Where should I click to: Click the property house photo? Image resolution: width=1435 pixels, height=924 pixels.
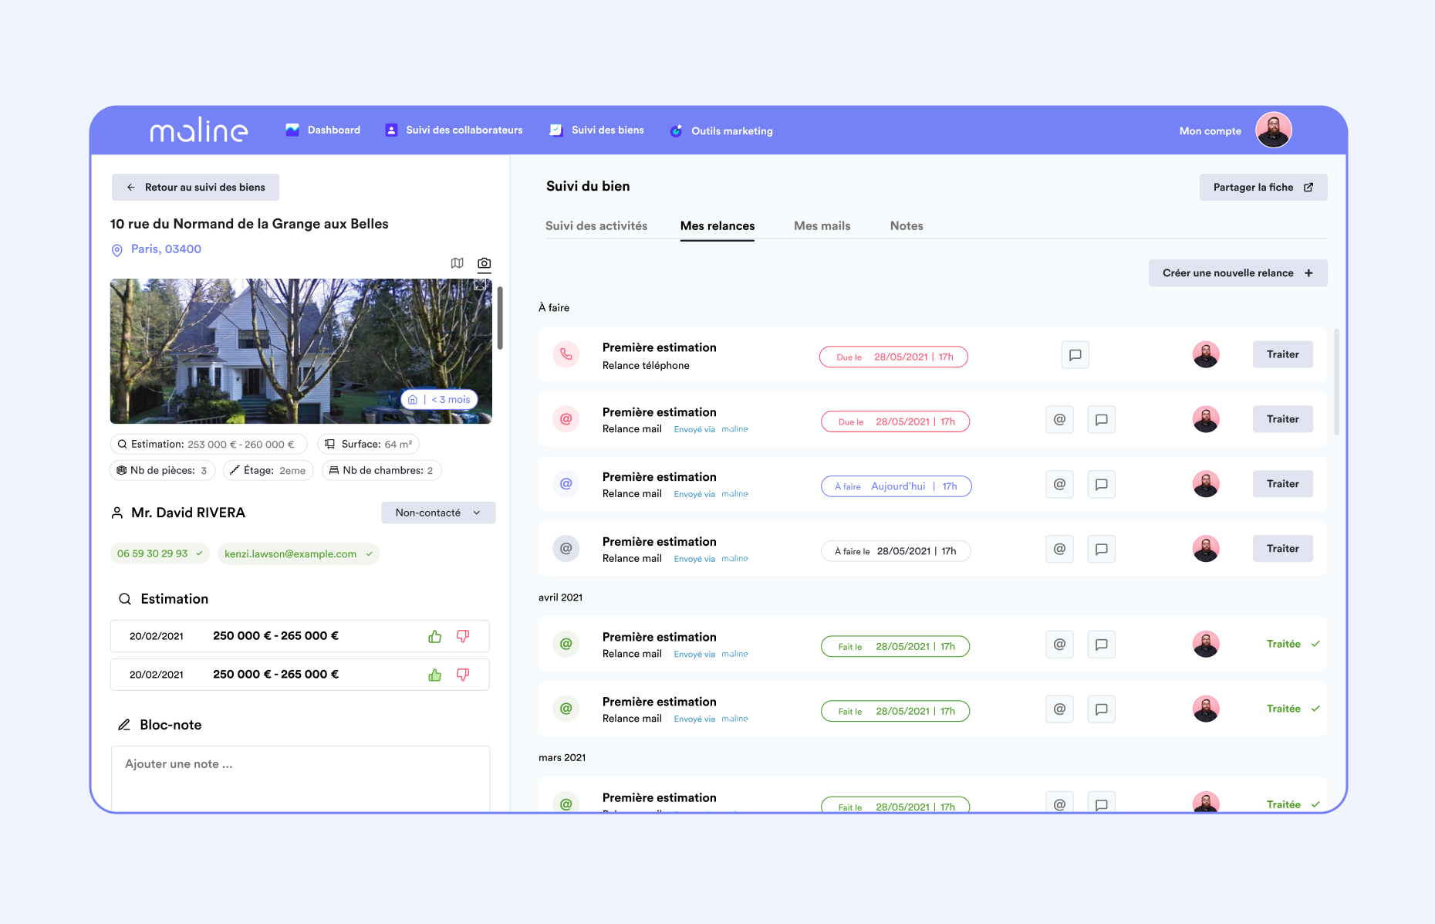tap(301, 351)
